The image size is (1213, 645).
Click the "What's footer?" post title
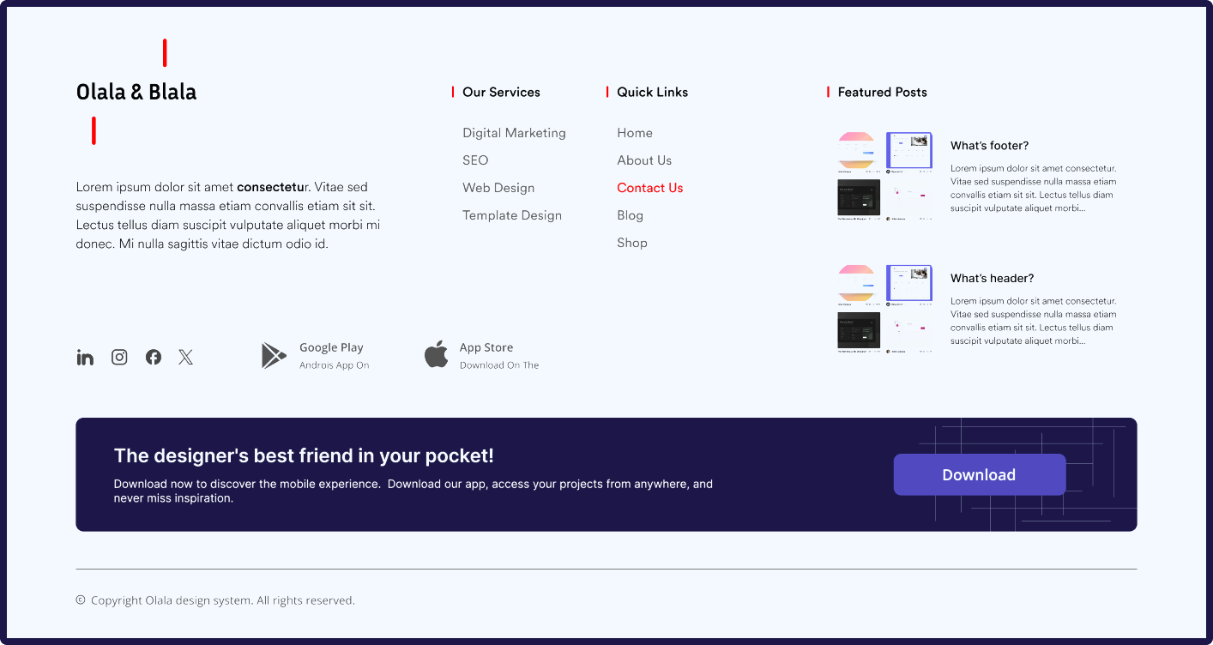(x=989, y=146)
